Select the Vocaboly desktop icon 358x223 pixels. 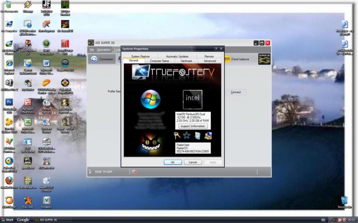coord(46,202)
